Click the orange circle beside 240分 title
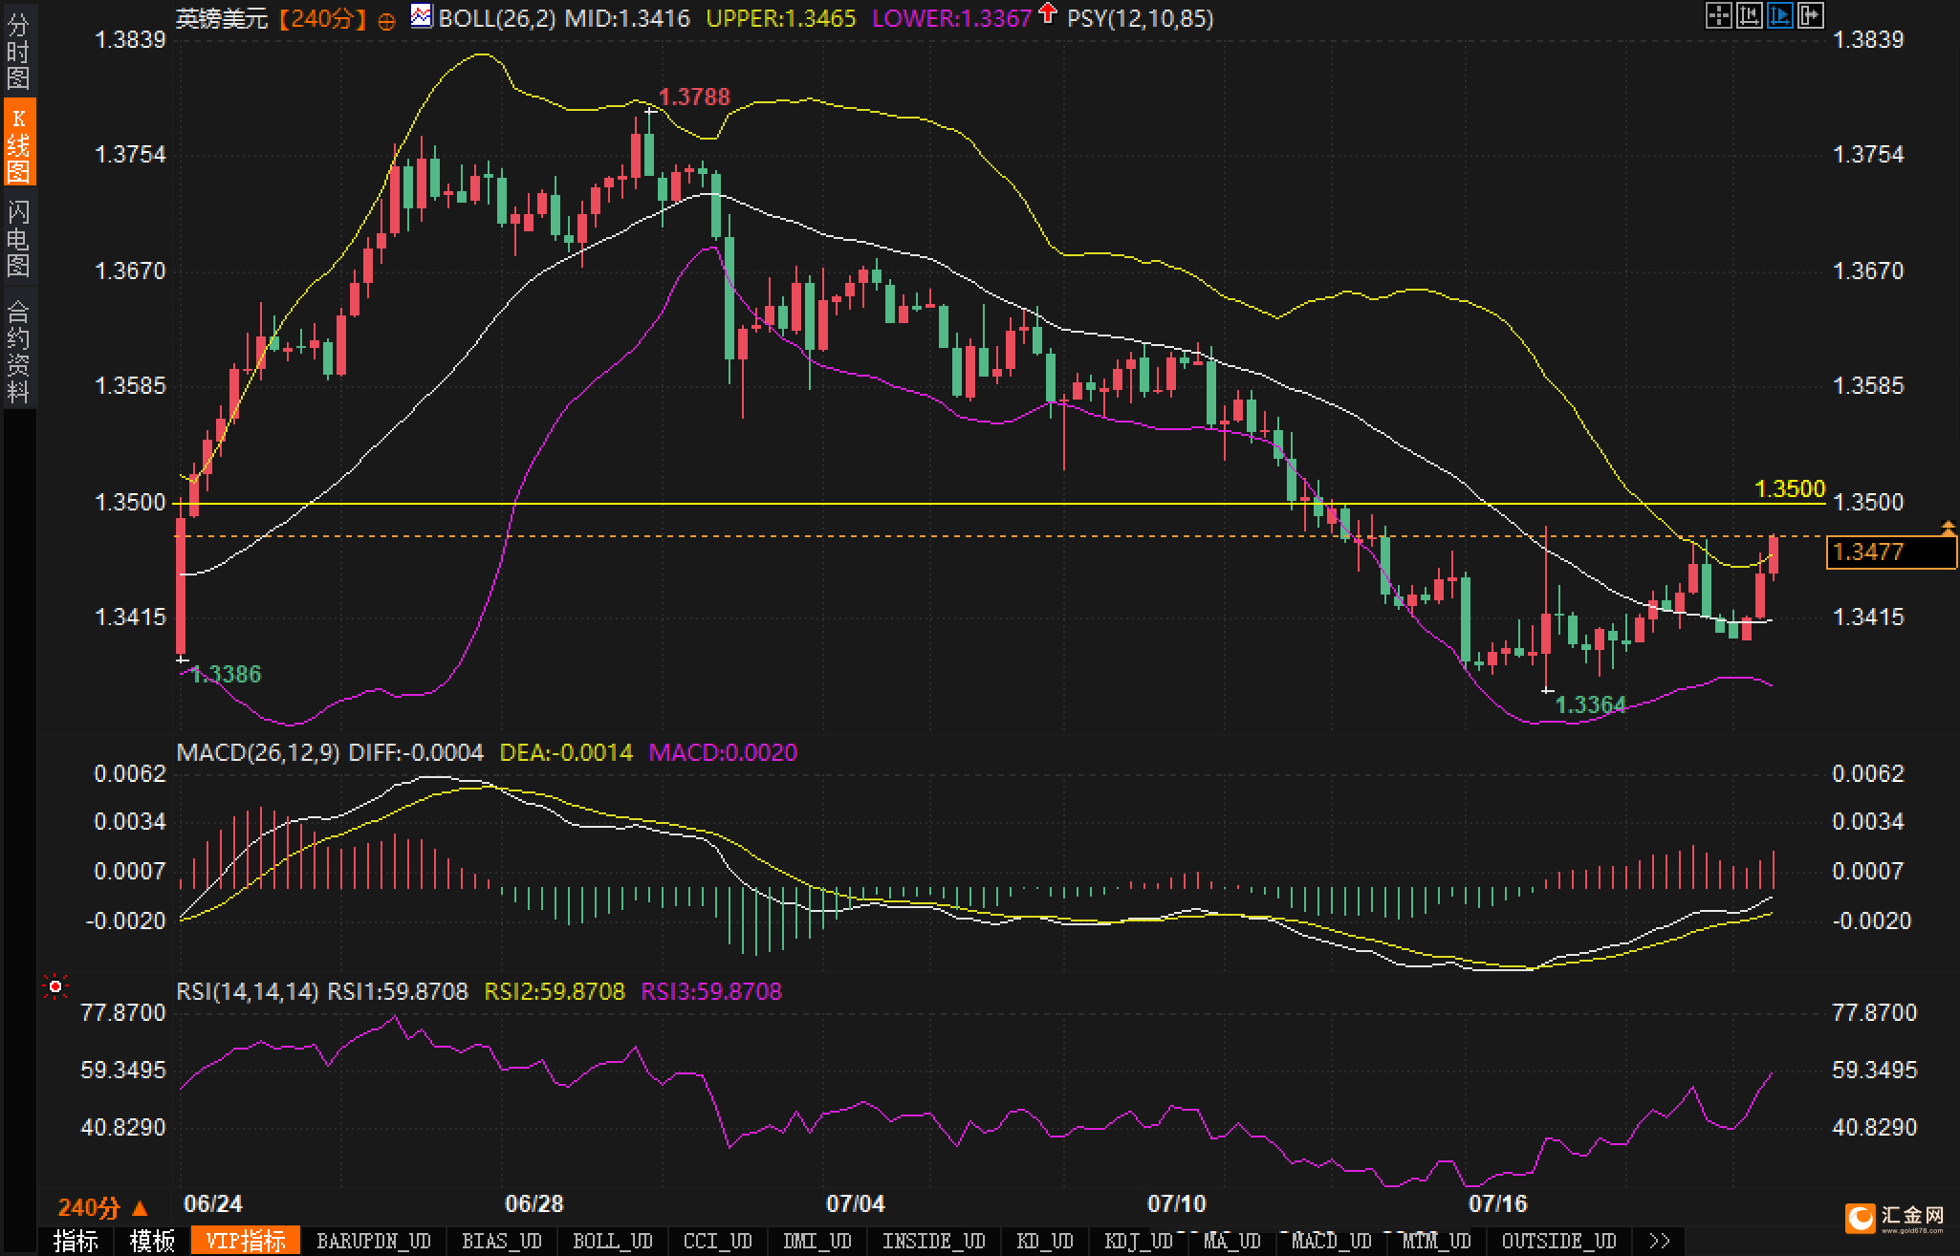 click(x=386, y=22)
